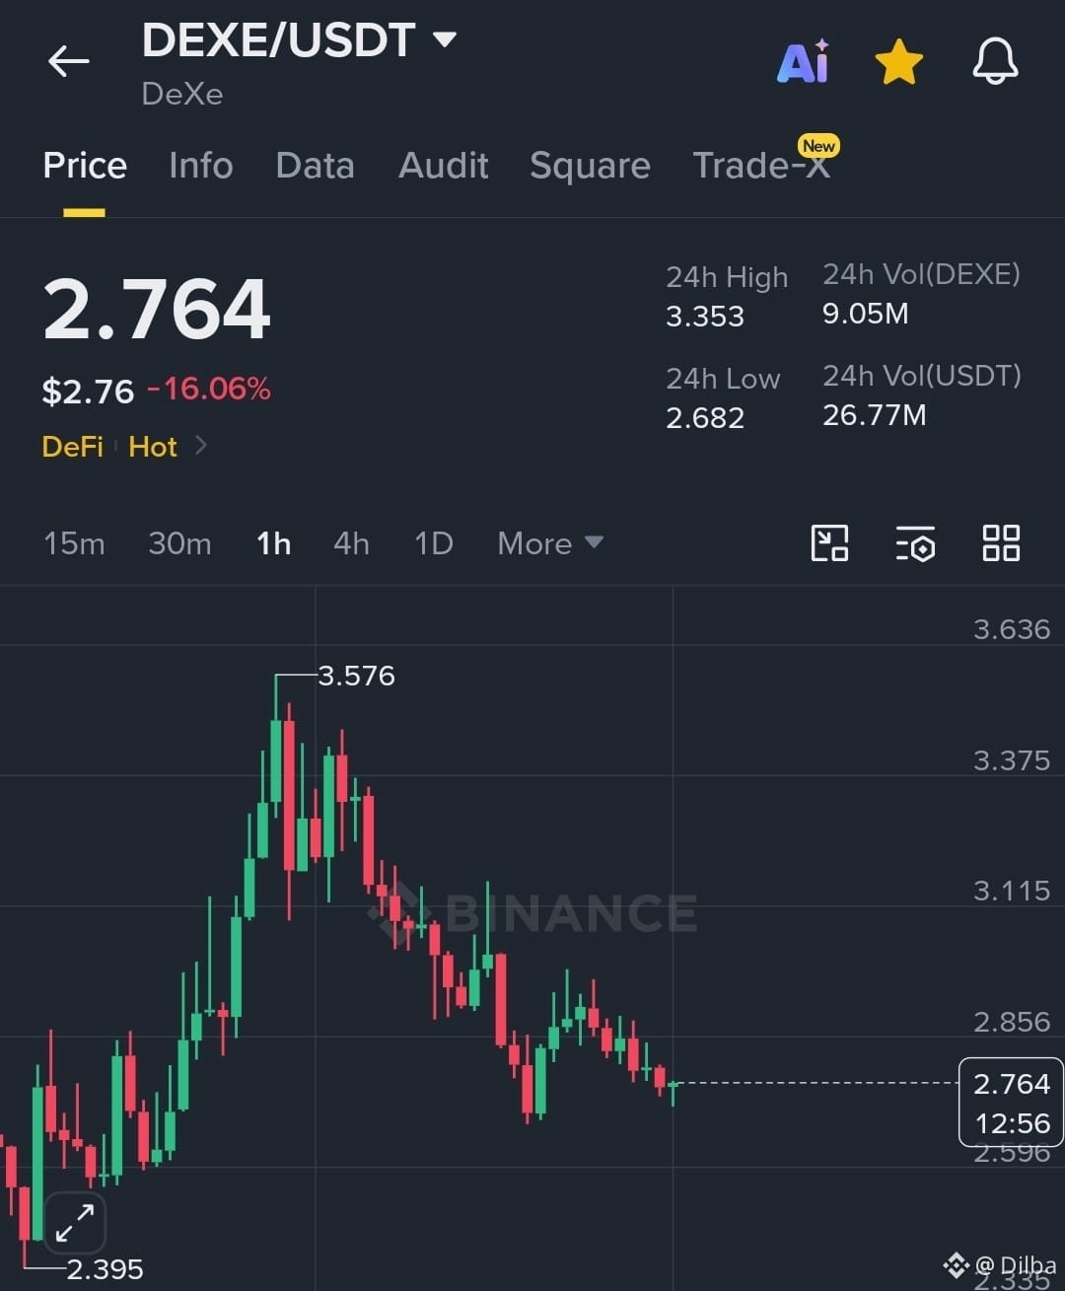Select the 15m timeframe
This screenshot has height=1291, width=1065.
pos(74,543)
